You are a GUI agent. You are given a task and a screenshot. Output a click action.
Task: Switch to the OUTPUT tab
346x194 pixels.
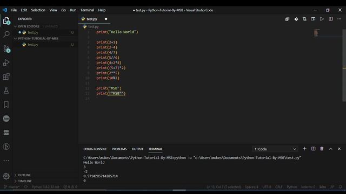pos(137,149)
